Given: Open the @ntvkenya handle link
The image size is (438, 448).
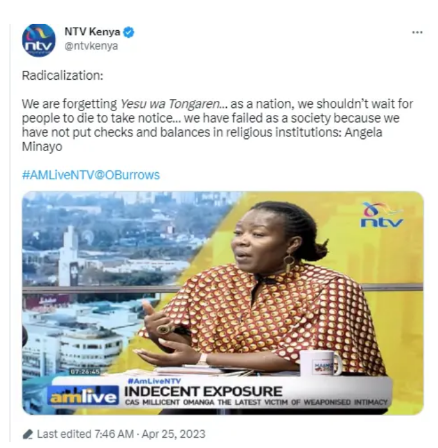Looking at the screenshot, I should click(x=91, y=46).
